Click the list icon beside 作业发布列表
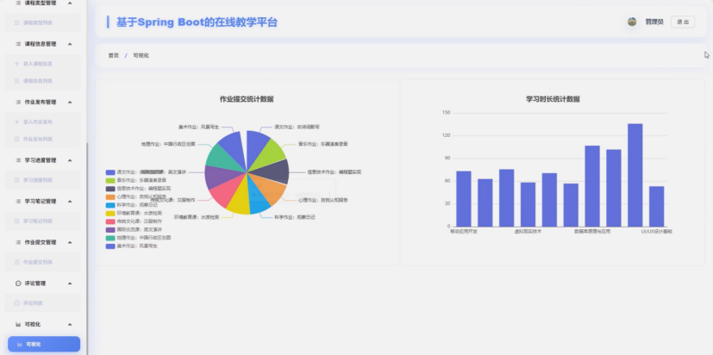The width and height of the screenshot is (713, 355). tap(17, 139)
